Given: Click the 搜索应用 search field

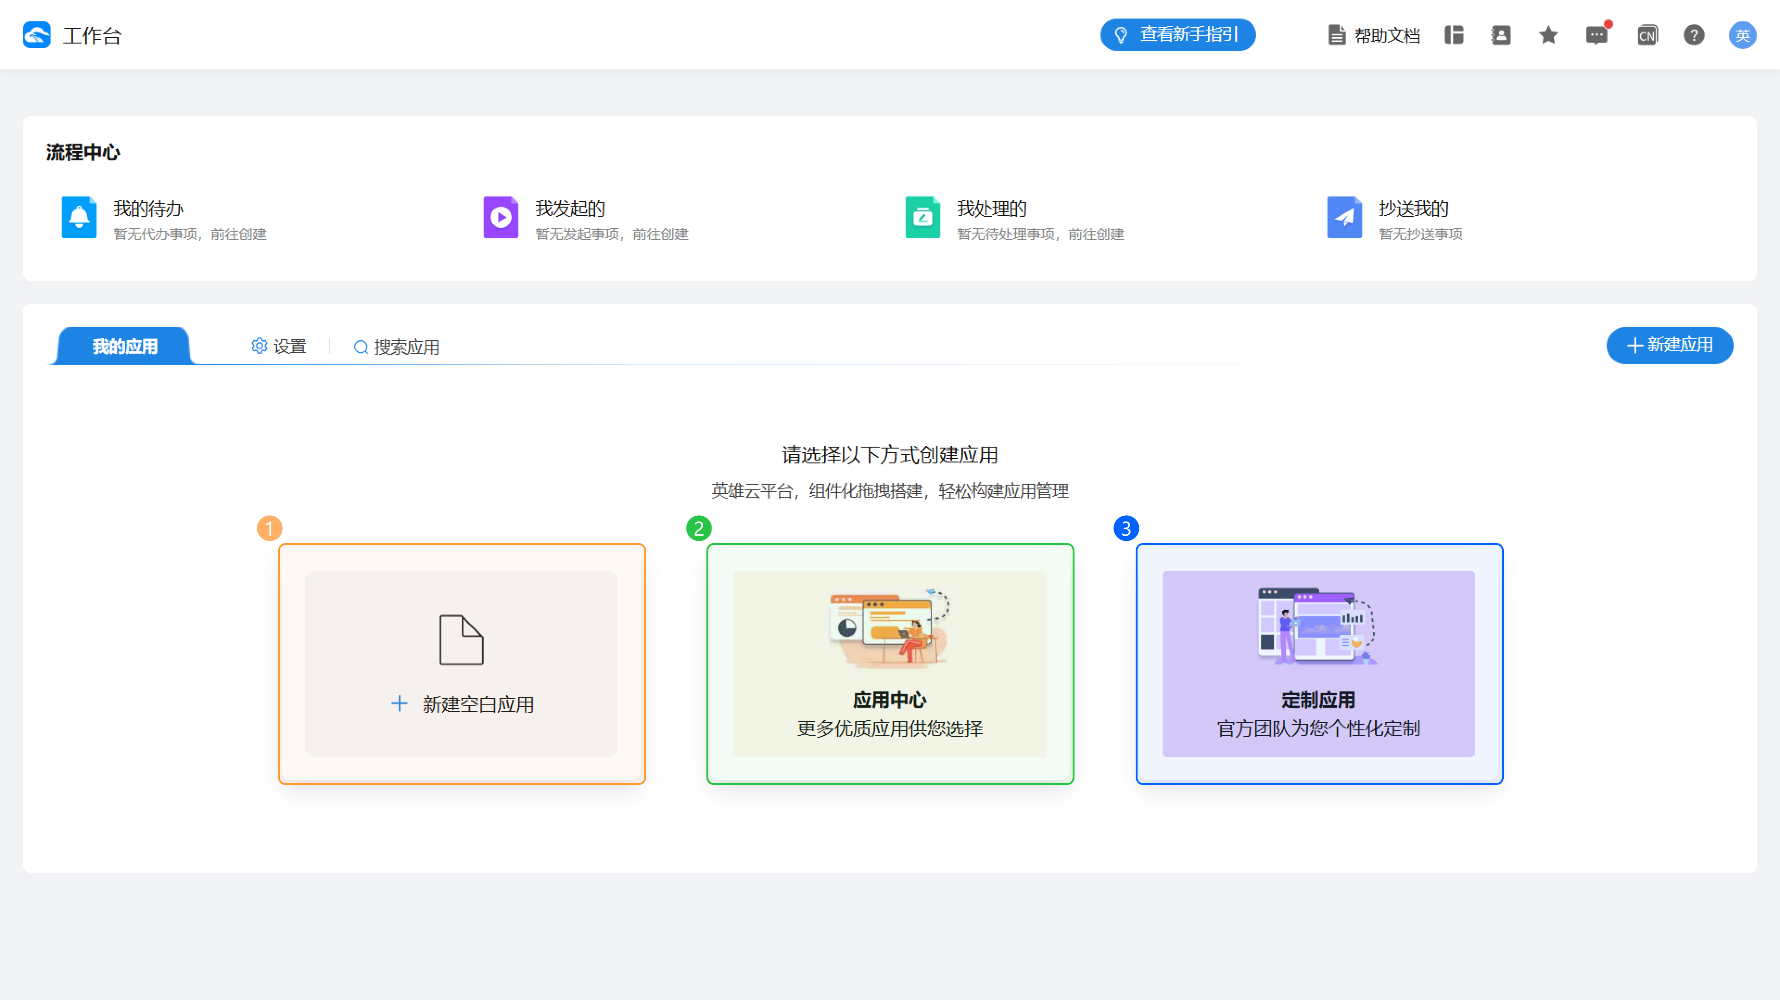Looking at the screenshot, I should coord(397,347).
